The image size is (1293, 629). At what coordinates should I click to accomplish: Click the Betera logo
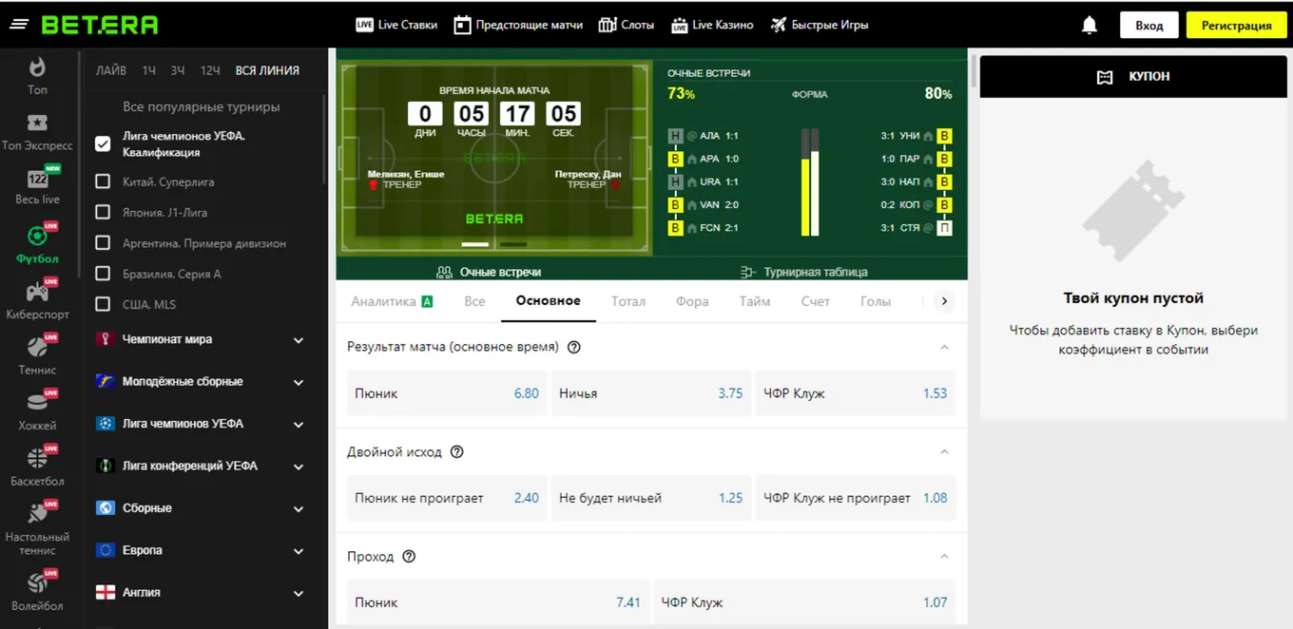click(x=100, y=25)
